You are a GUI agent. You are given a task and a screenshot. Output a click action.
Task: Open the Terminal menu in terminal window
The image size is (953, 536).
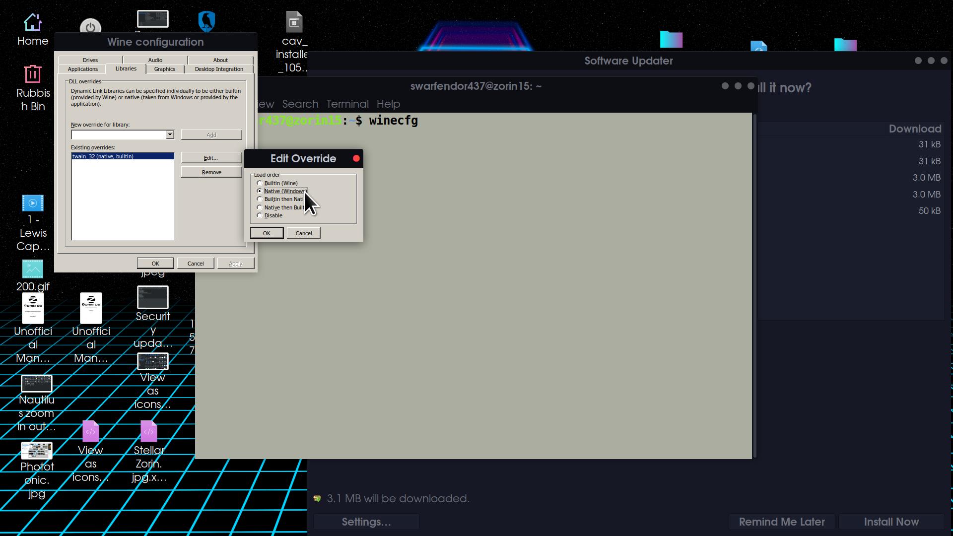[347, 104]
